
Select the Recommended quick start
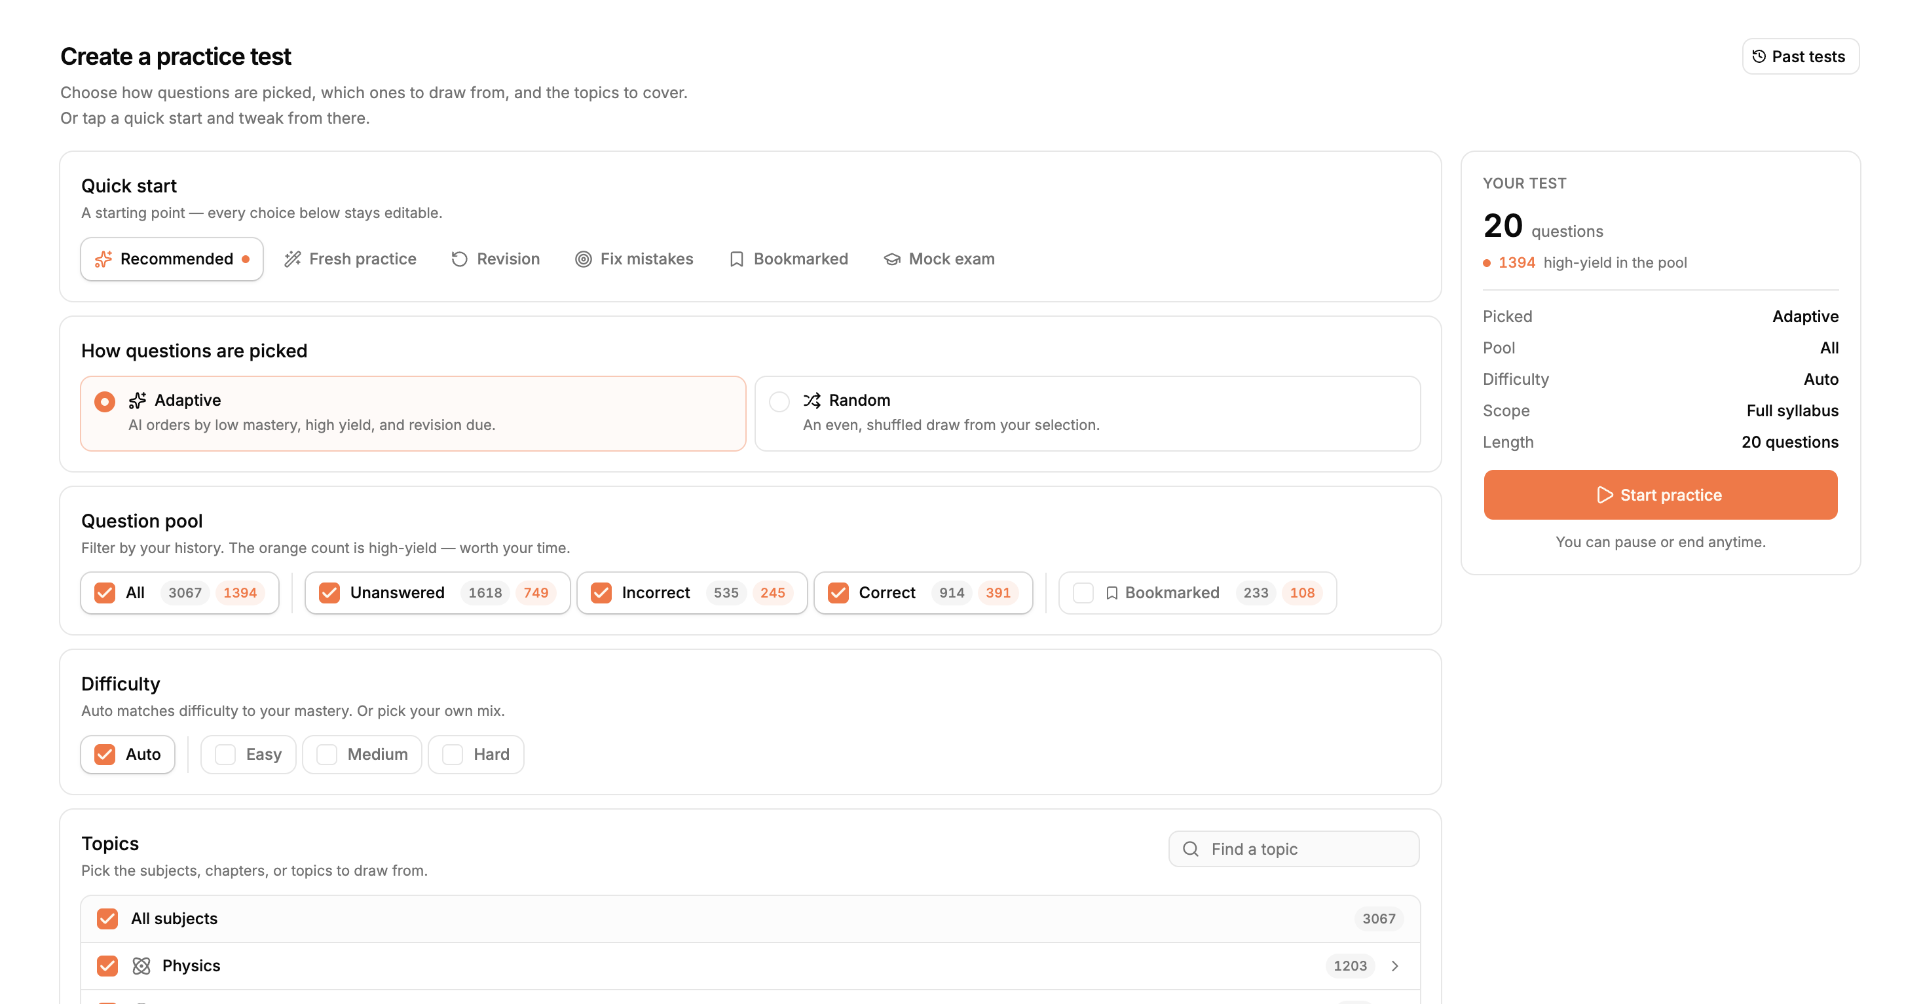(x=172, y=259)
